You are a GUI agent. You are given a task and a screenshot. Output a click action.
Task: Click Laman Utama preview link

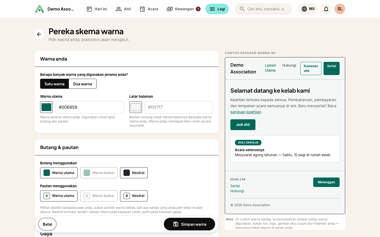click(270, 68)
